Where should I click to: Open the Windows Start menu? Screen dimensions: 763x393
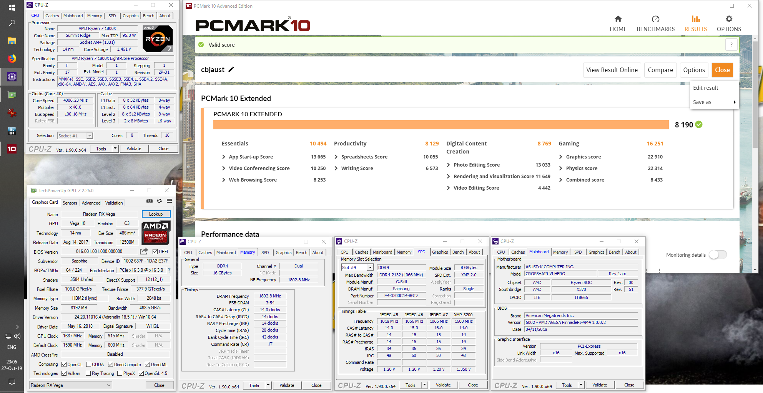click(x=12, y=7)
